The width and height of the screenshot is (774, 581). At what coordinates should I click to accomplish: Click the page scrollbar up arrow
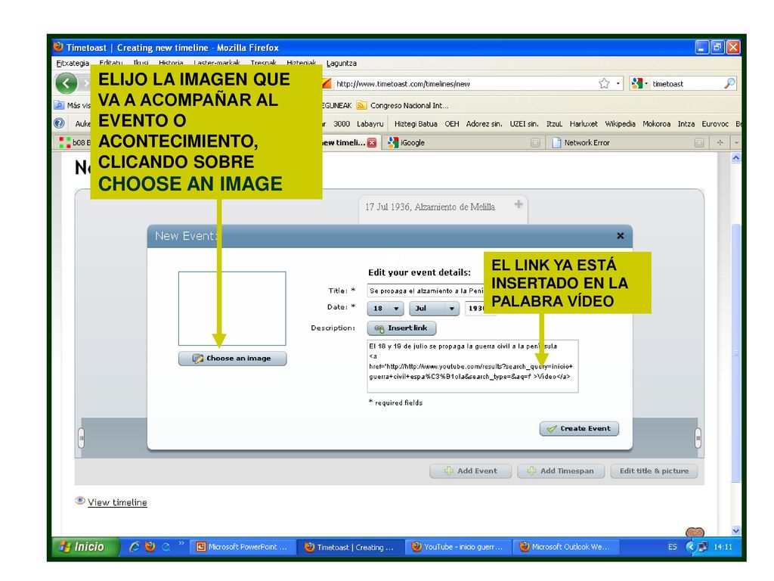pos(736,158)
